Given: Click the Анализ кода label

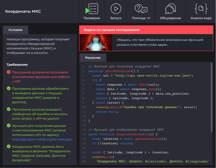Looking at the screenshot, I should [x=201, y=18].
